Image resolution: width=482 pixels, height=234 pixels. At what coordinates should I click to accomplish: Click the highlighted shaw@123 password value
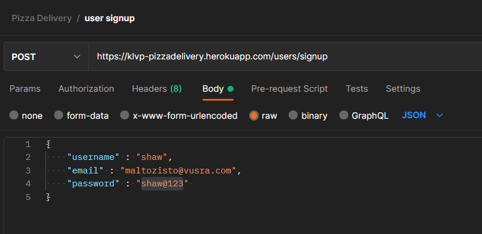162,183
